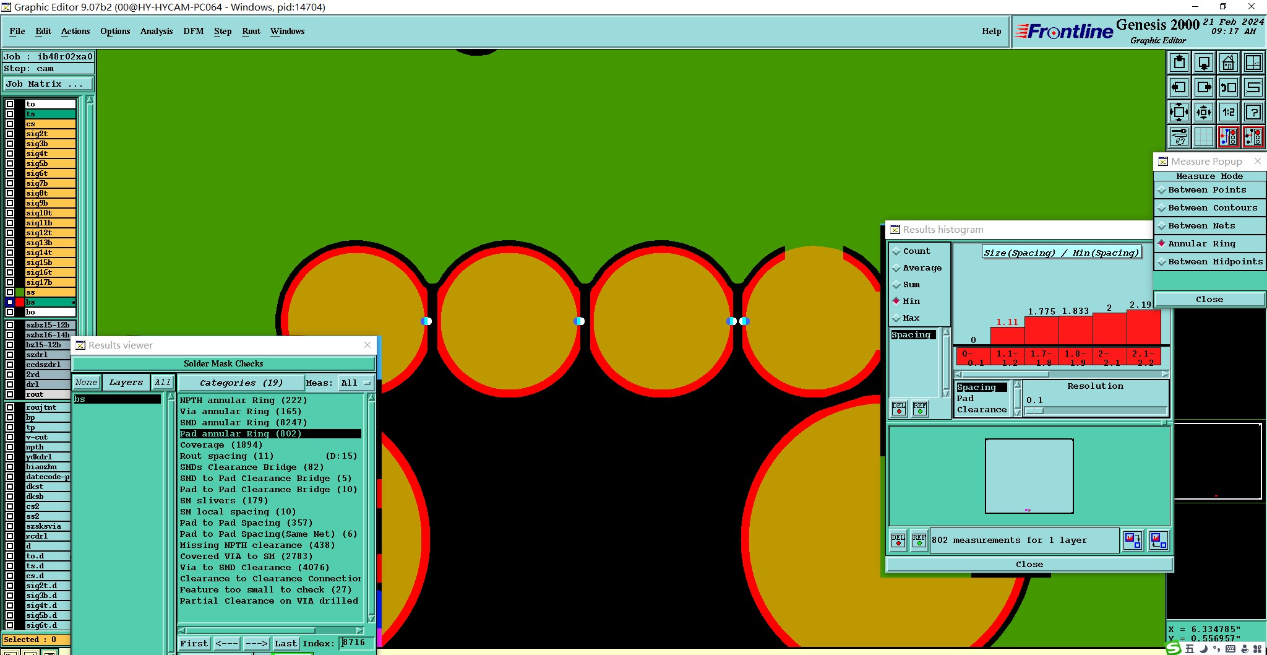Click Close button in Results histogram
This screenshot has width=1267, height=655.
(1029, 565)
